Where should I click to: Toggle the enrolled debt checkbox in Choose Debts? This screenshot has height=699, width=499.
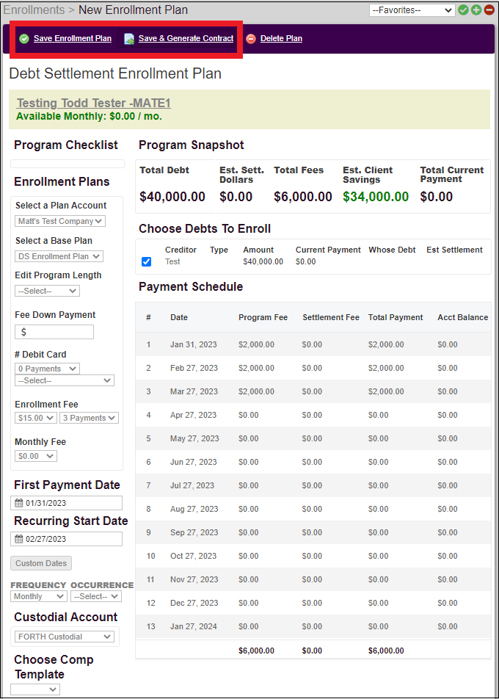click(x=146, y=261)
